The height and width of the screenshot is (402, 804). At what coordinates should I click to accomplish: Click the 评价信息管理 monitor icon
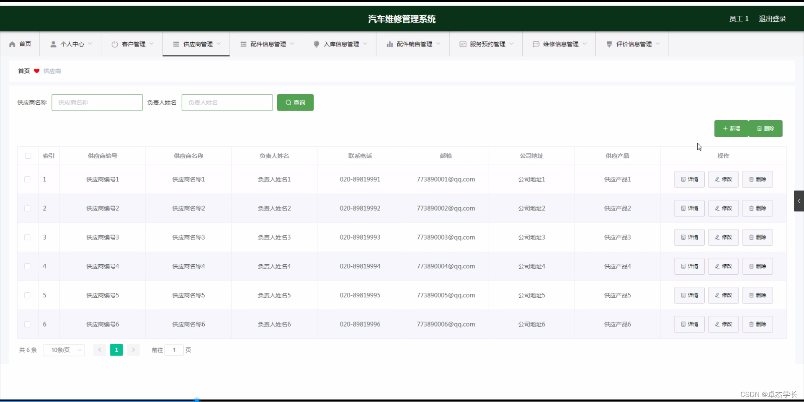[608, 44]
